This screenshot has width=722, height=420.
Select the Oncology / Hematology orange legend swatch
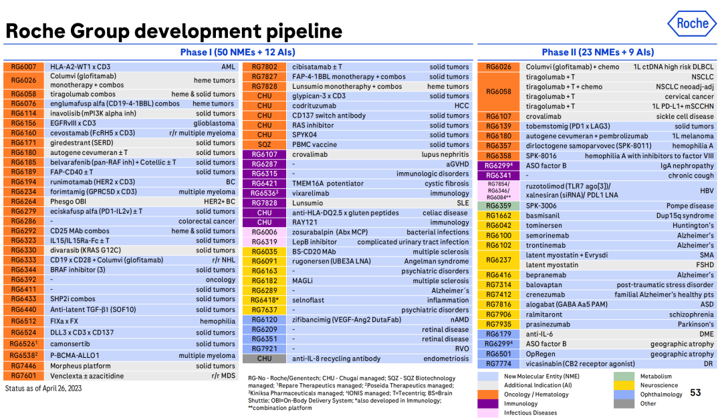[x=489, y=395]
